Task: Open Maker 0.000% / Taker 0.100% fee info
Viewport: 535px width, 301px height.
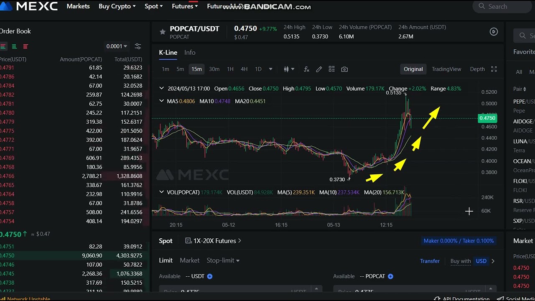Action: pos(459,241)
